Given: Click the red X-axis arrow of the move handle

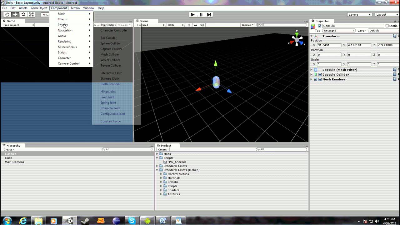Looking at the screenshot, I should (198, 89).
